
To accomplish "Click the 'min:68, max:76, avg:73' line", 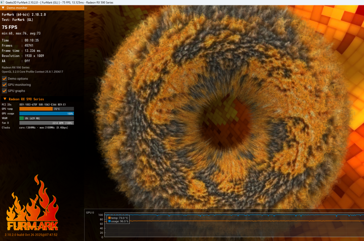I will click(x=21, y=33).
